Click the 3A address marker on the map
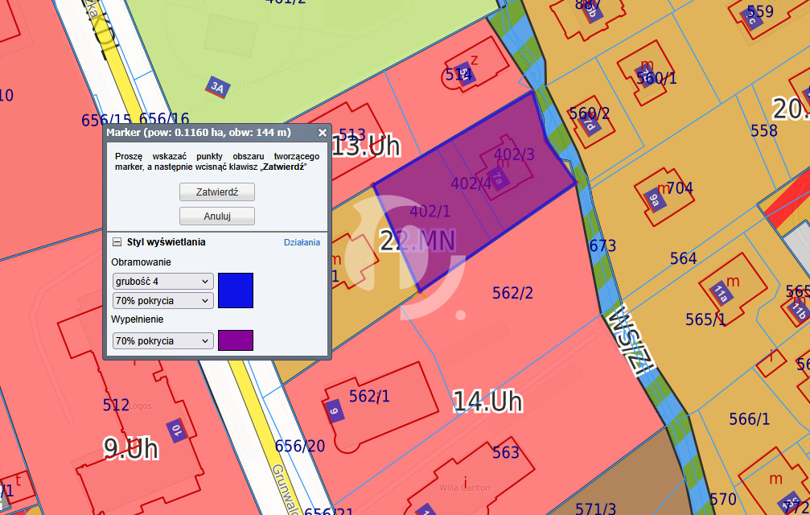This screenshot has height=515, width=810. pyautogui.click(x=216, y=87)
